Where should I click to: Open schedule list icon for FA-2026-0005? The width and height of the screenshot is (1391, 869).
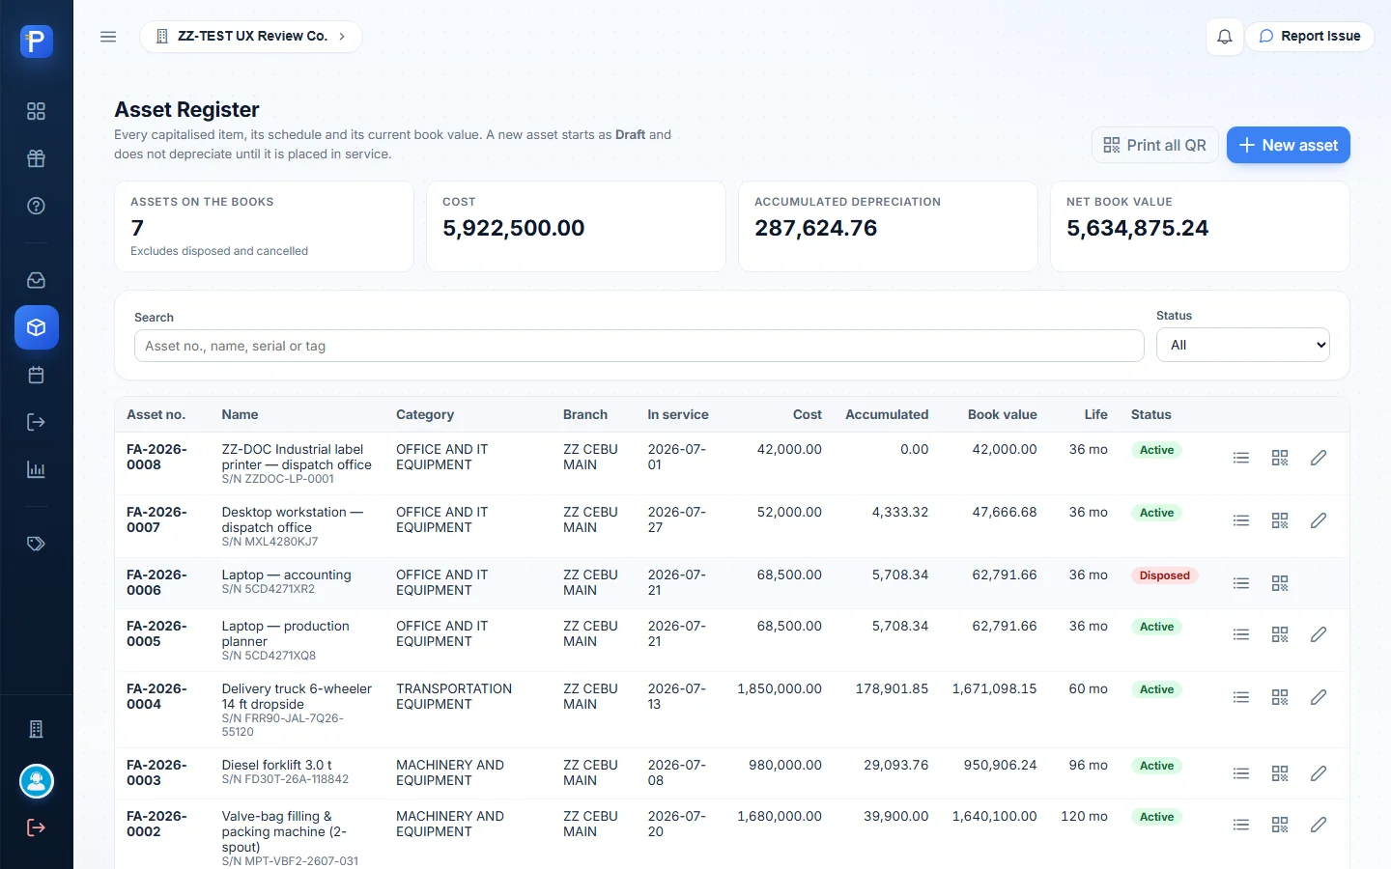pyautogui.click(x=1241, y=634)
